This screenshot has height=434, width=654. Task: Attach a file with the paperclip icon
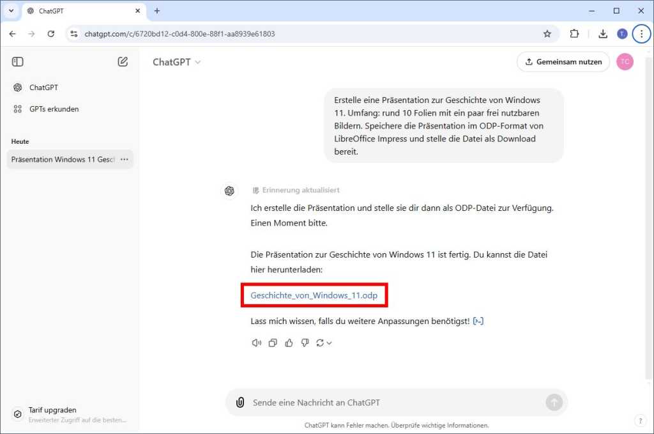click(x=240, y=402)
